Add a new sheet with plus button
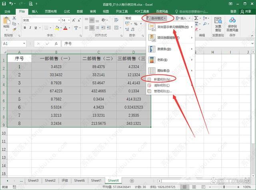This screenshot has height=190, width=256. (132, 181)
